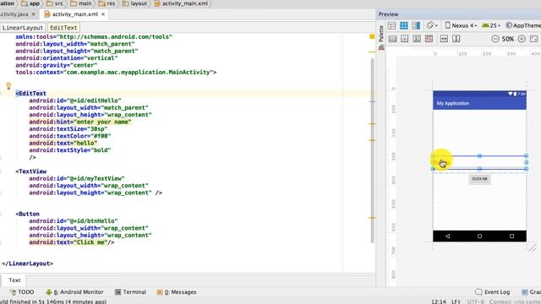The height and width of the screenshot is (304, 541).
Task: Close the activity_main.xml tab
Action: pos(103,14)
